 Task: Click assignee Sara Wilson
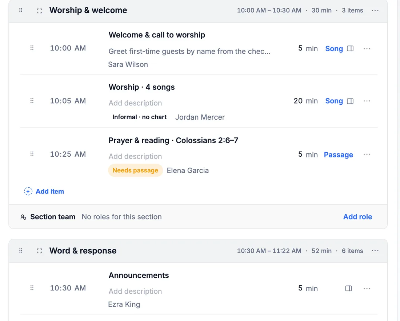pos(128,64)
